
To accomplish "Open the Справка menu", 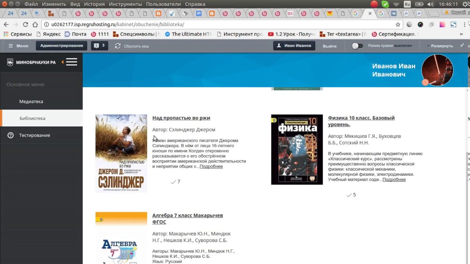I will [x=195, y=4].
